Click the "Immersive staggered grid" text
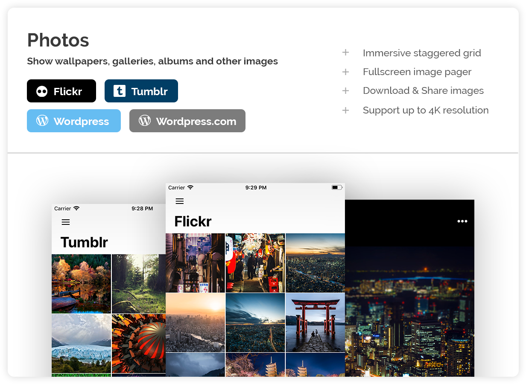Screen dimensions: 526x384 tap(422, 53)
